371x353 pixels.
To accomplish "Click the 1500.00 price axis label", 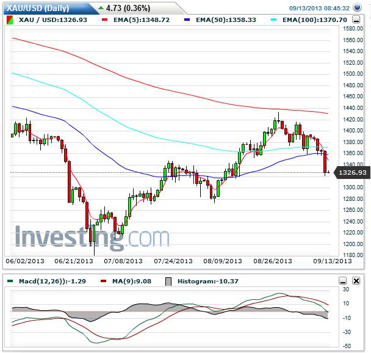I will 353,74.
